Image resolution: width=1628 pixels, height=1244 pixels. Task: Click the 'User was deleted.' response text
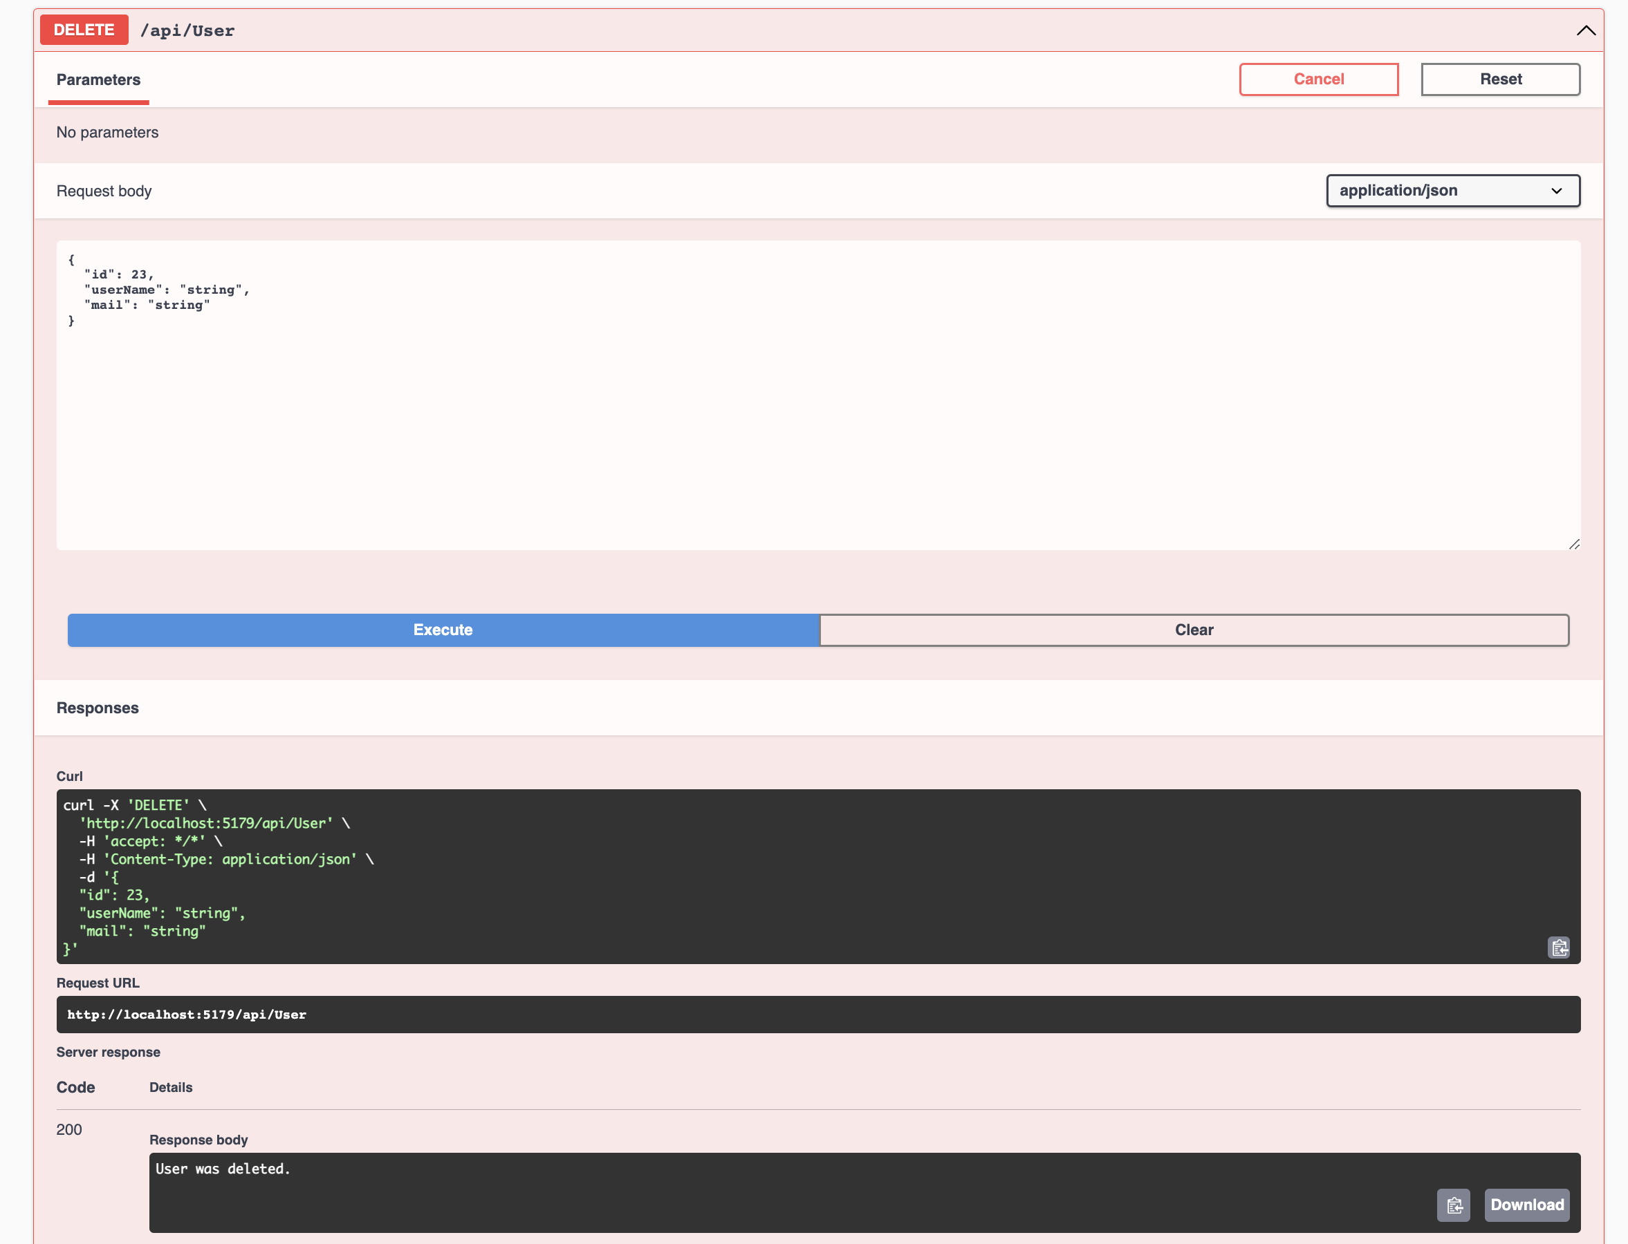[x=222, y=1169]
